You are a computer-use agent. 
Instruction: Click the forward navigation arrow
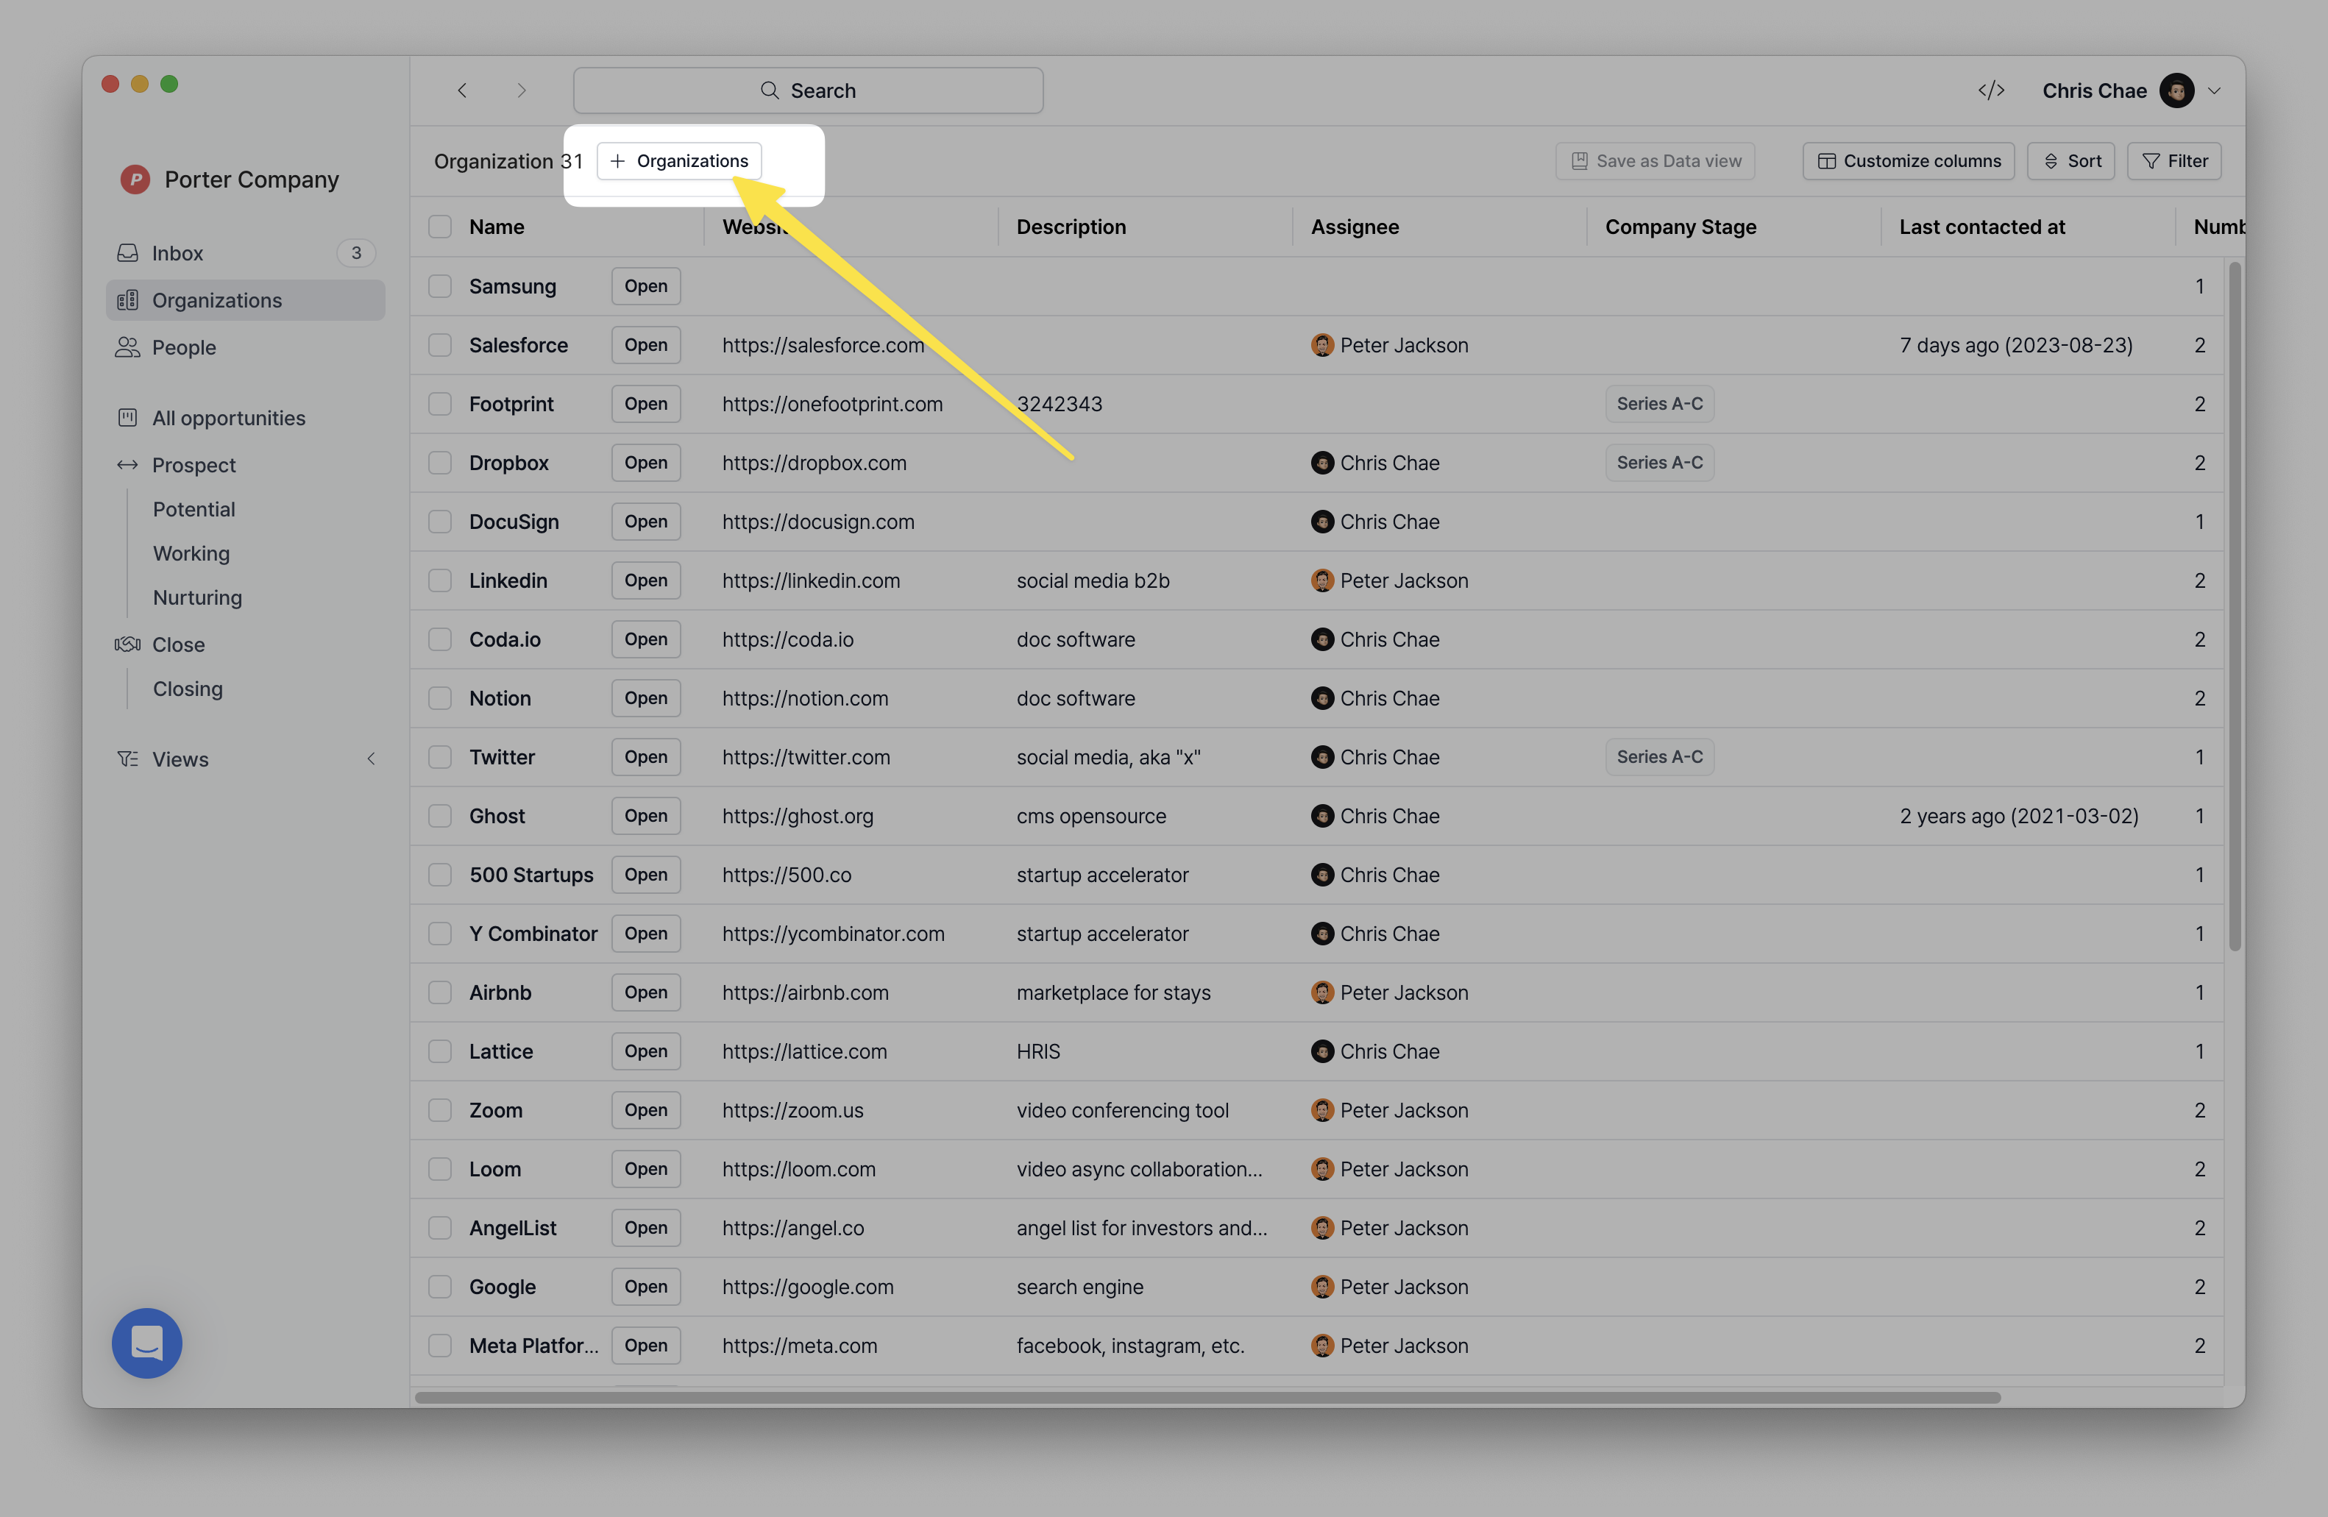[x=522, y=90]
